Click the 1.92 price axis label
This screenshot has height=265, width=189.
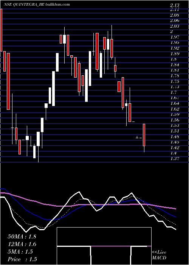(175, 48)
